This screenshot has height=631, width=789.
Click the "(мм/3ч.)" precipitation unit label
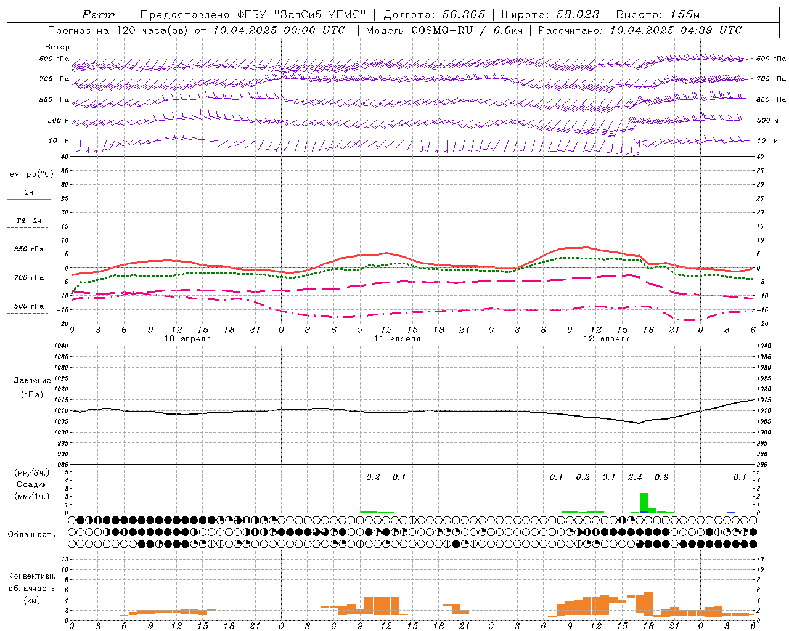coord(32,473)
